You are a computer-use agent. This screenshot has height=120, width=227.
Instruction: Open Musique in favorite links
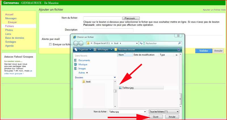tap(83, 64)
